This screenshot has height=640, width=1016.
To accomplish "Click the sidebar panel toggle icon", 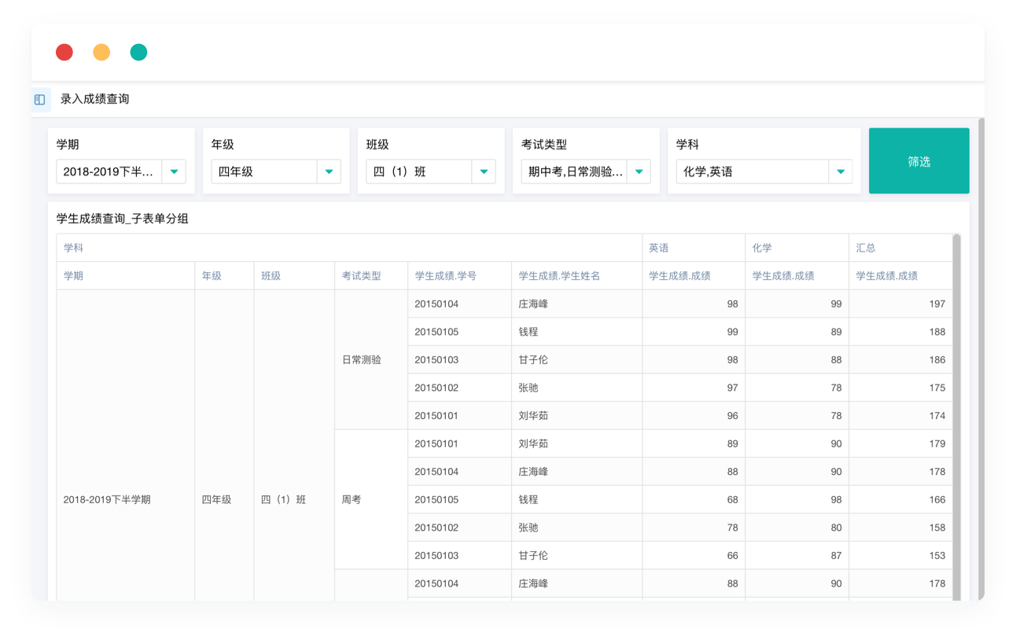I will [x=40, y=100].
